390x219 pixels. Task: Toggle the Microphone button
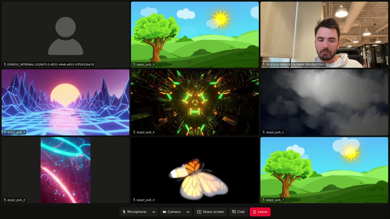[134, 212]
